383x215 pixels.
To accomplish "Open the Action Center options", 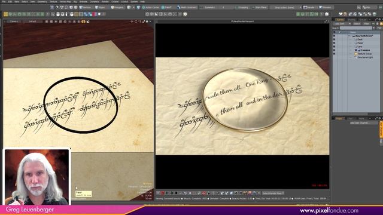I will (150, 7).
